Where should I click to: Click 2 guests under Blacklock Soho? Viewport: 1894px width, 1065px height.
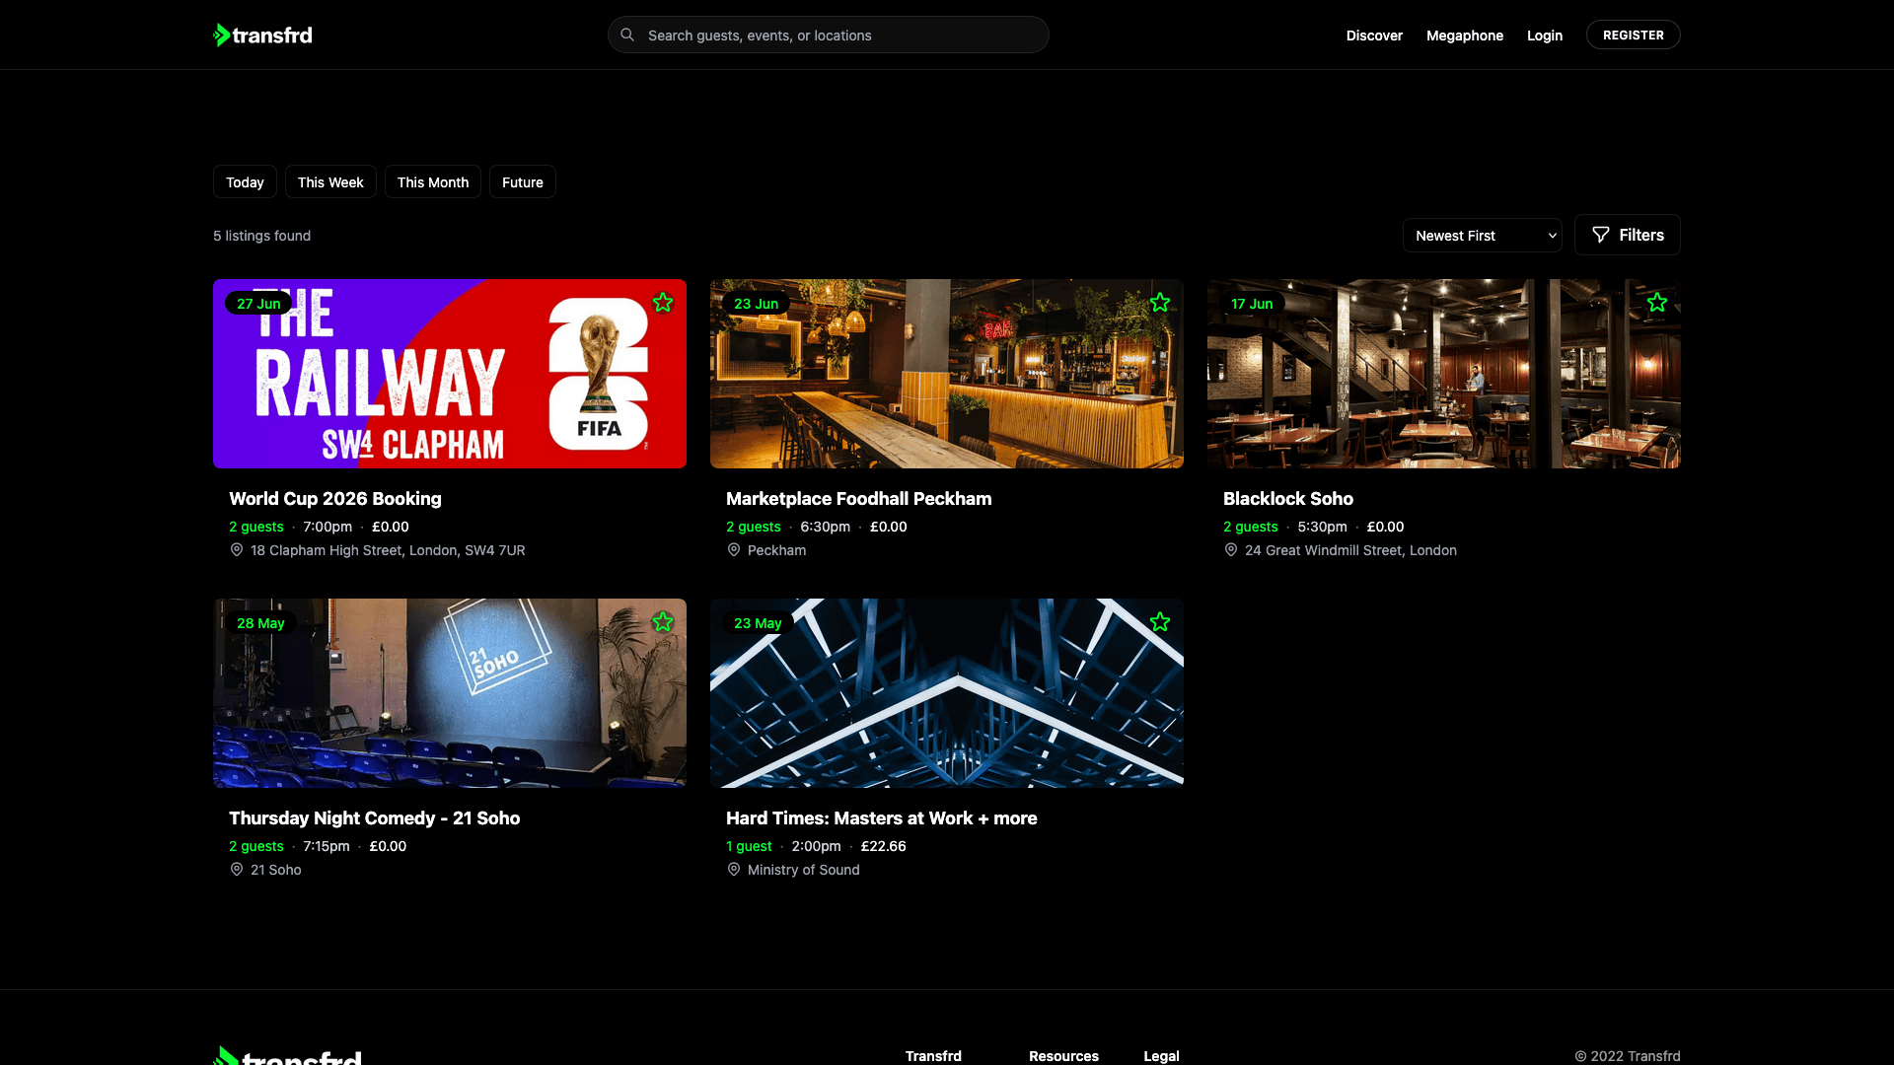(x=1251, y=527)
